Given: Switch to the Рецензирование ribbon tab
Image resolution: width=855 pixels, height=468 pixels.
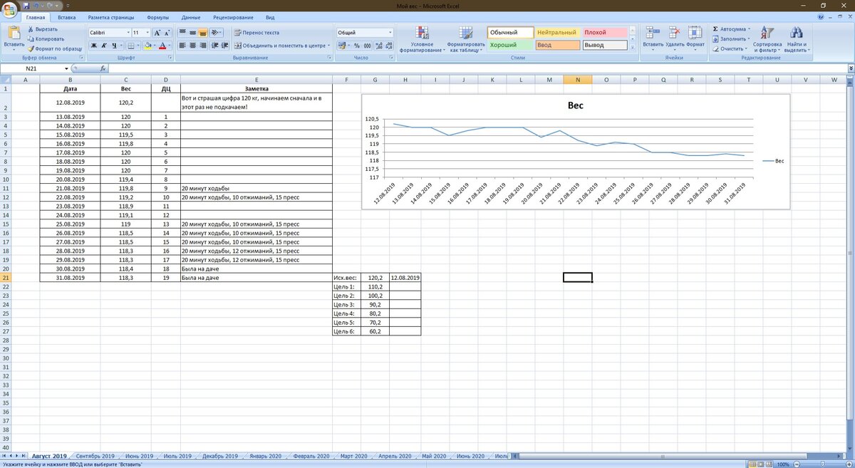Looking at the screenshot, I should (x=233, y=17).
